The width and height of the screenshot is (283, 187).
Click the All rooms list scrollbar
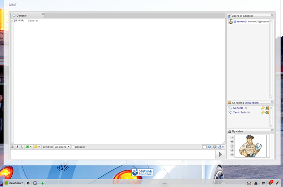click(271, 117)
